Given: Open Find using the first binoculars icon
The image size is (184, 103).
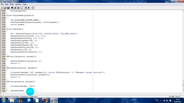Looking at the screenshot, I should click(x=12, y=8).
